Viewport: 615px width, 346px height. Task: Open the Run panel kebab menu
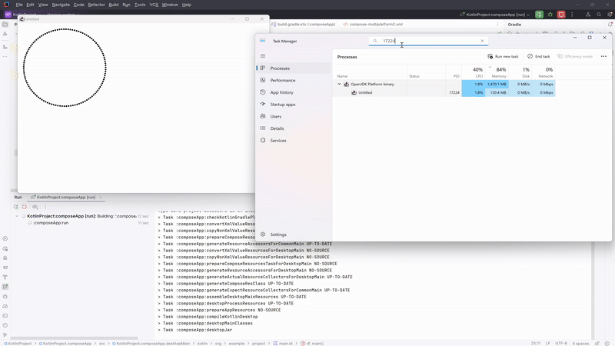point(45,207)
